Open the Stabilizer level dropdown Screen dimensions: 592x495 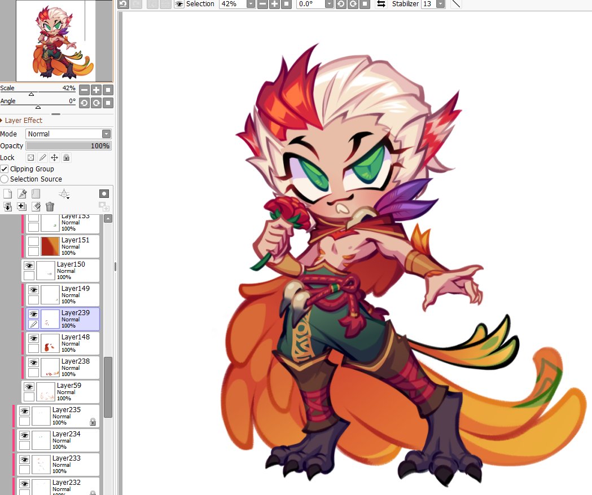click(x=440, y=4)
